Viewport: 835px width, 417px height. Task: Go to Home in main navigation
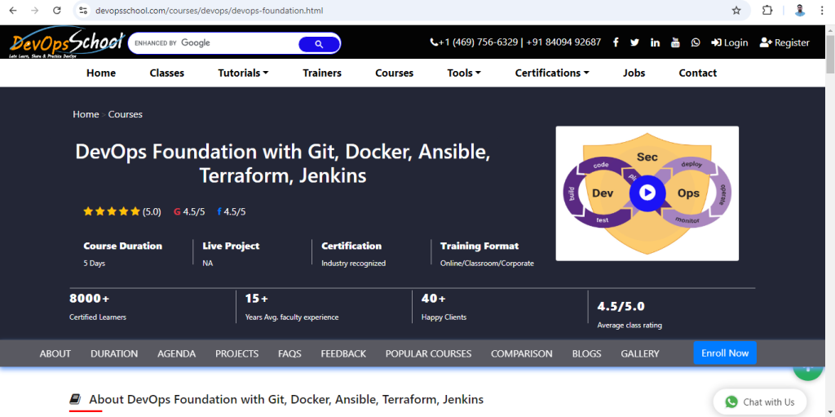[101, 73]
